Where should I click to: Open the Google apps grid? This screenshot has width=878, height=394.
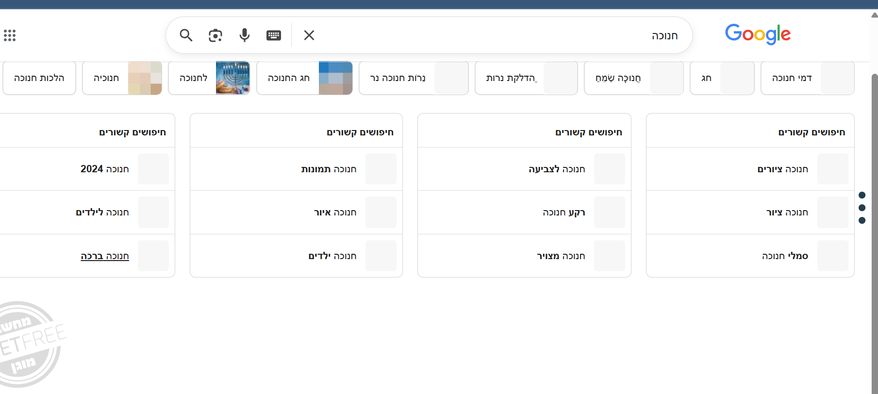click(x=10, y=35)
